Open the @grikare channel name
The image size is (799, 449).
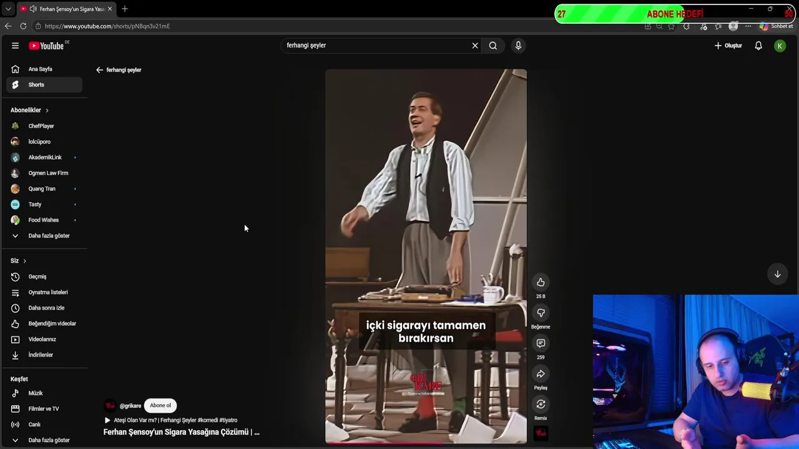click(x=130, y=406)
